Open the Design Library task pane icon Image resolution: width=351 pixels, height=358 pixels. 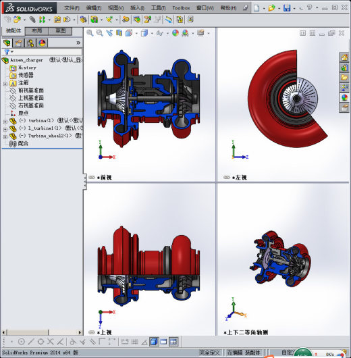[344, 68]
